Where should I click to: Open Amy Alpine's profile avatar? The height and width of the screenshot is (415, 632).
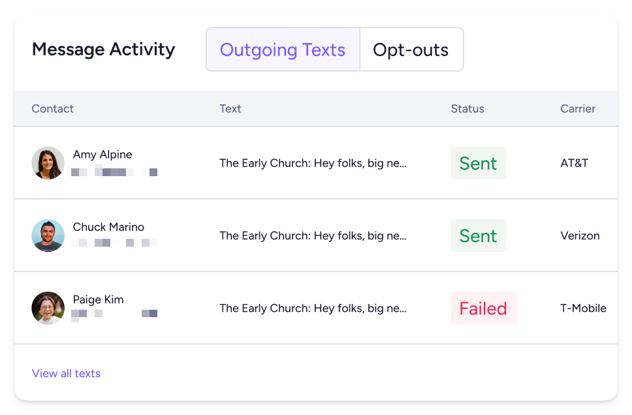click(x=48, y=163)
